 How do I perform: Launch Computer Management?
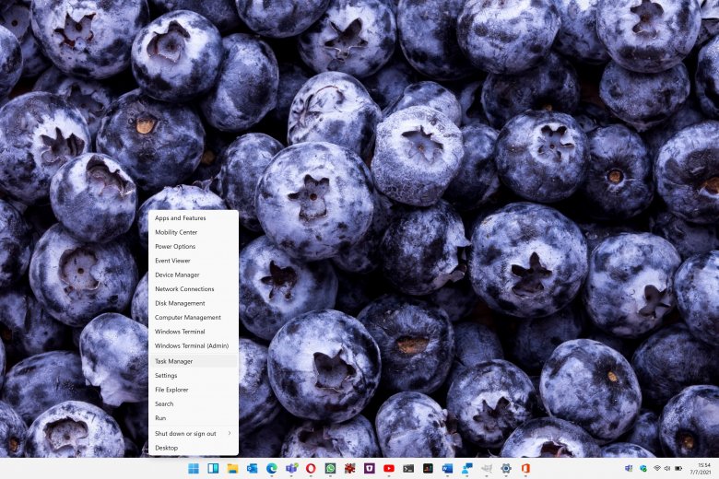[x=193, y=318]
